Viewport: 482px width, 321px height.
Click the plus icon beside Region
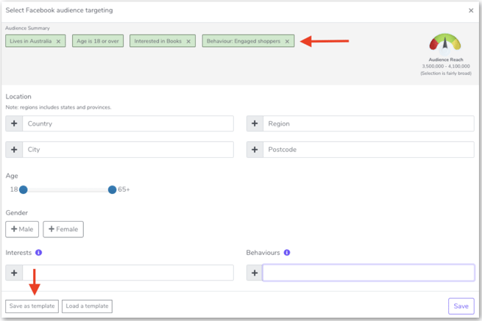255,123
